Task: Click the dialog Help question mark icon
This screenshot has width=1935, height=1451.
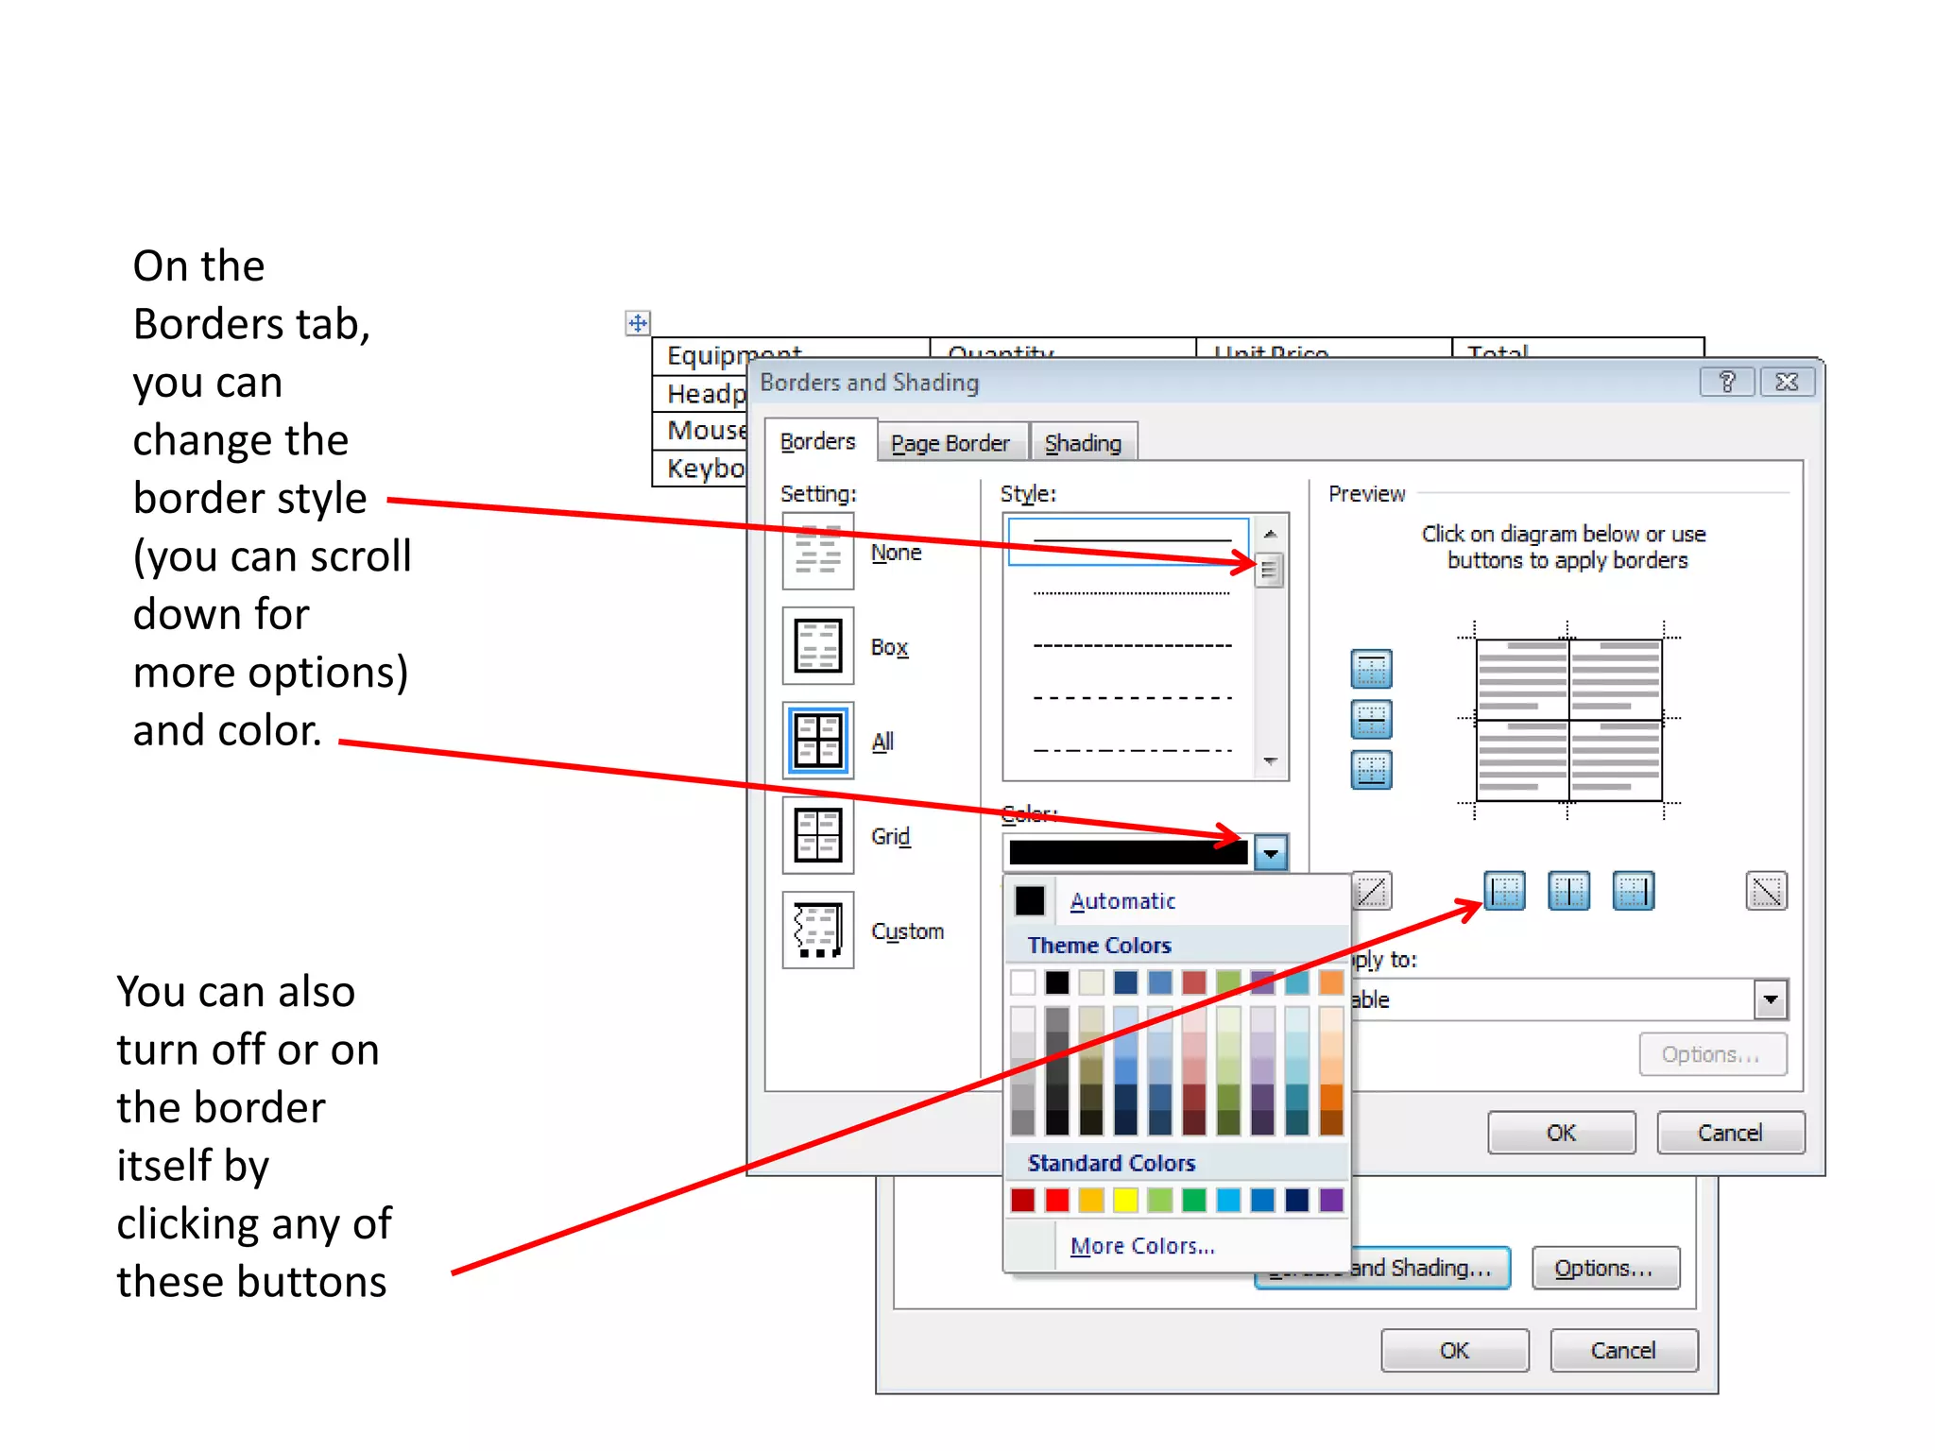Action: [x=1726, y=382]
